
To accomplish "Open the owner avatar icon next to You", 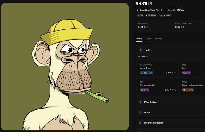I will point(178,10).
